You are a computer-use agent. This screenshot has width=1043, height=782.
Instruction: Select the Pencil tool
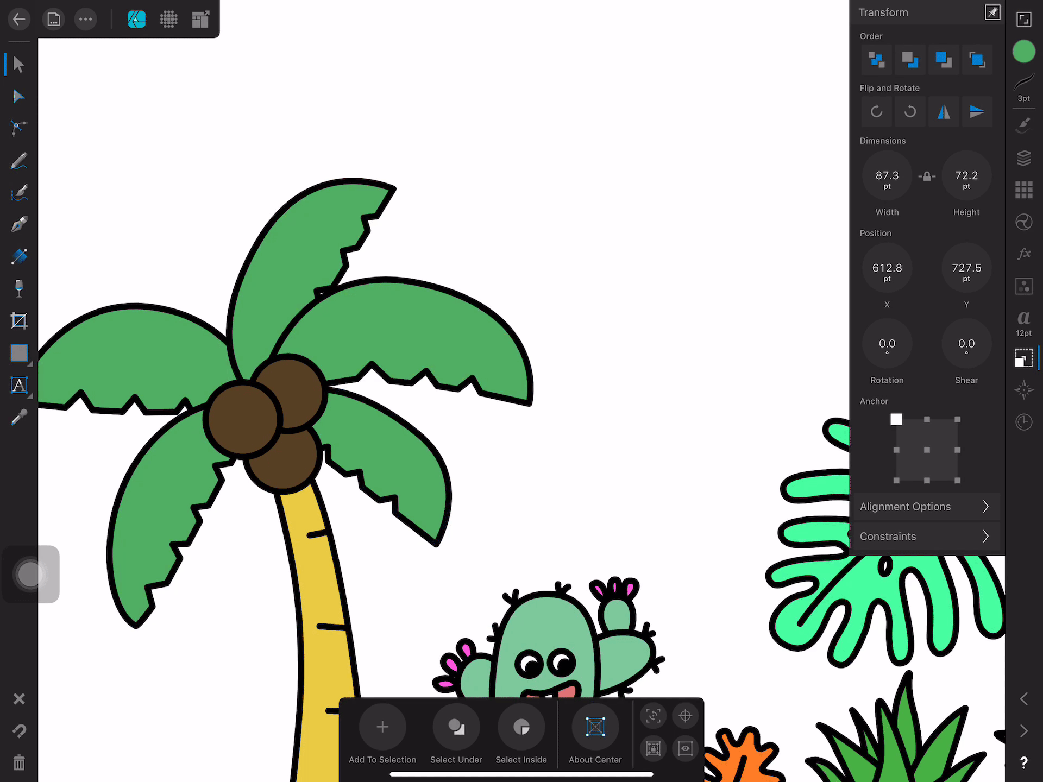[18, 161]
